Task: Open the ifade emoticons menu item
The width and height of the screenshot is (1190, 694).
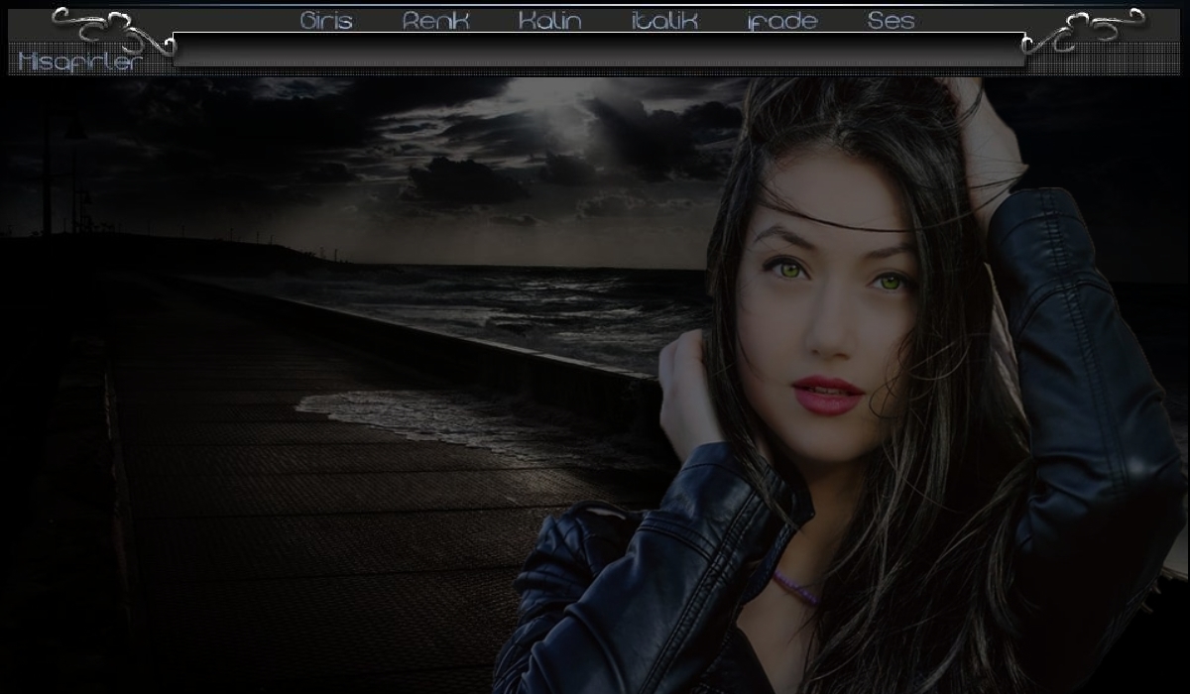Action: coord(782,21)
